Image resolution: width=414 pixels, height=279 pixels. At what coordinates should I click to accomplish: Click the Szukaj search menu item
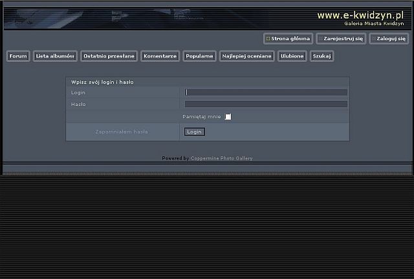pos(321,56)
